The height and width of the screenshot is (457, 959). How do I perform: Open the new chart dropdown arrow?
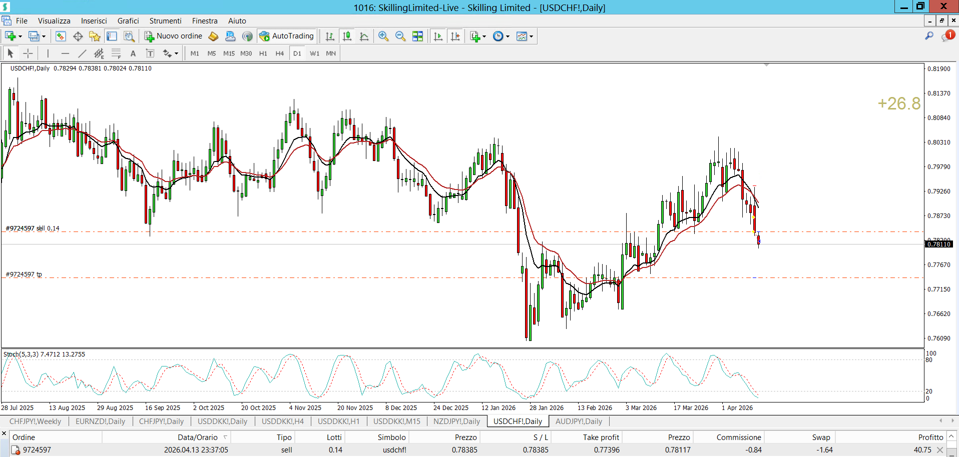click(x=20, y=36)
